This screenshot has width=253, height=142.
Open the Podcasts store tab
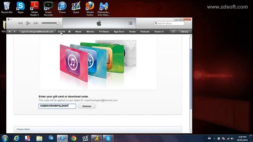click(x=145, y=32)
